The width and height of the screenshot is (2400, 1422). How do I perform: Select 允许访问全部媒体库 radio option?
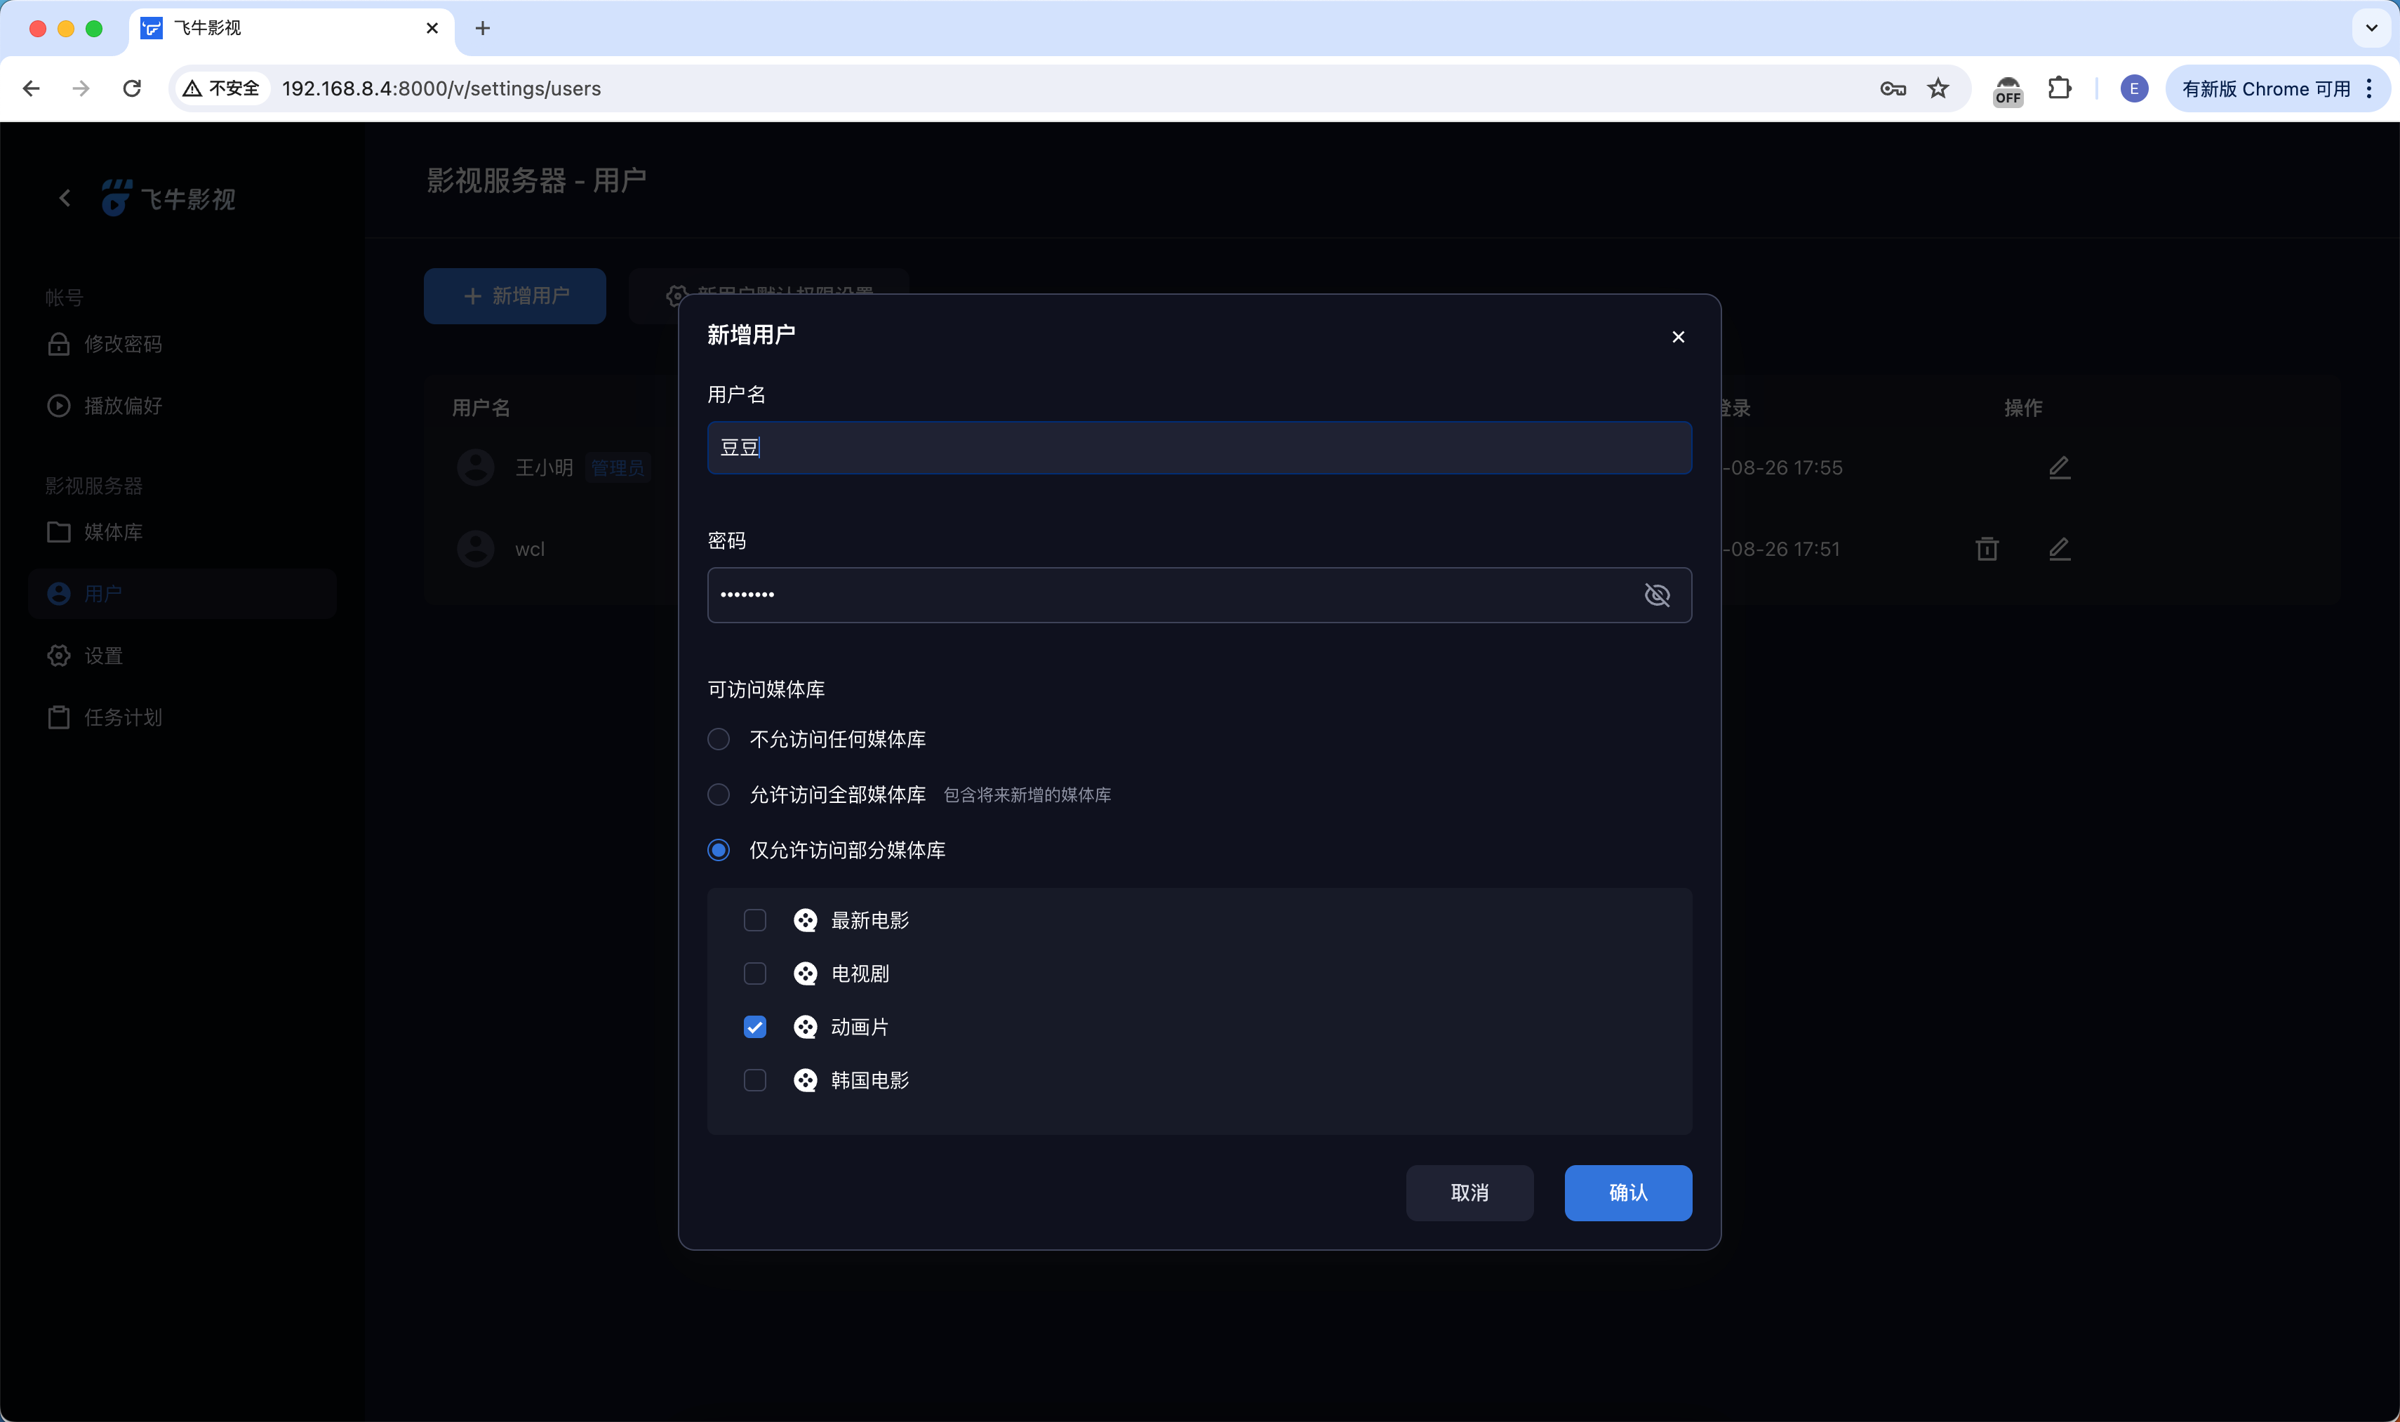pos(719,795)
